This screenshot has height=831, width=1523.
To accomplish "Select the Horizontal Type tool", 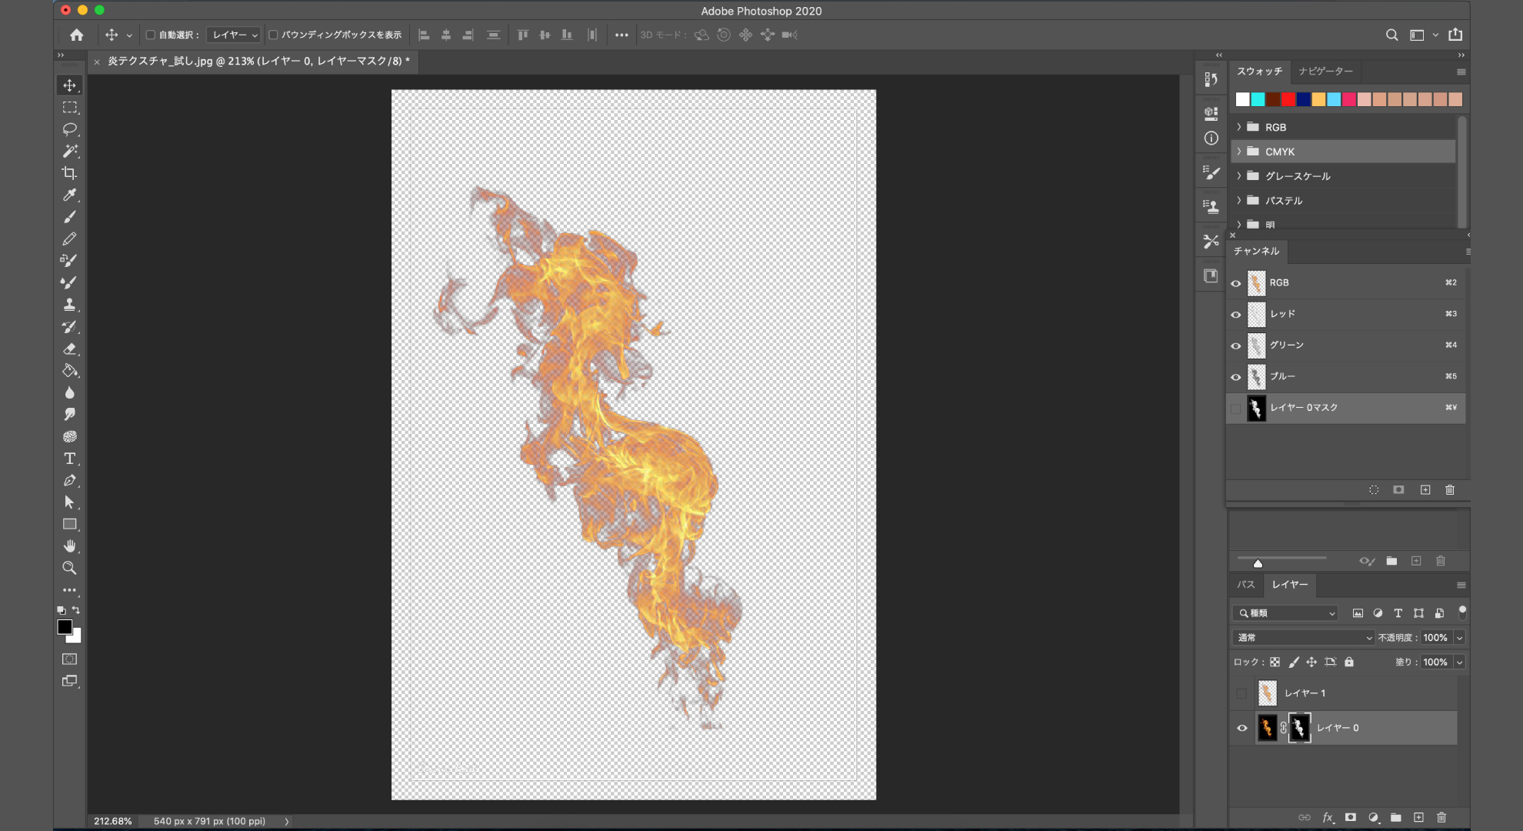I will point(69,459).
